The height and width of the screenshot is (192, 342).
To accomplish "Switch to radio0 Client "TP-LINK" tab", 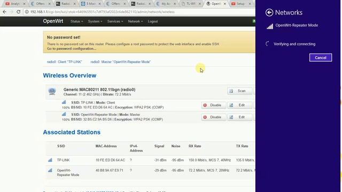I will [x=64, y=62].
